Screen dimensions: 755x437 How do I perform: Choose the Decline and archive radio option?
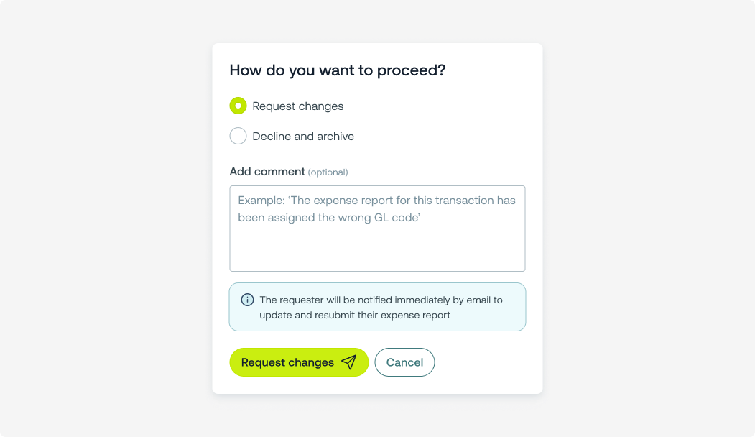[x=238, y=136]
